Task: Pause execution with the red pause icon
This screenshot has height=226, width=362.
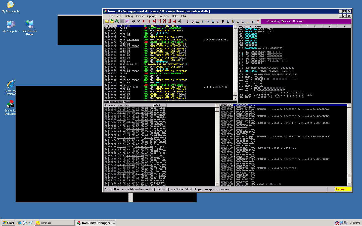Action: (x=149, y=21)
